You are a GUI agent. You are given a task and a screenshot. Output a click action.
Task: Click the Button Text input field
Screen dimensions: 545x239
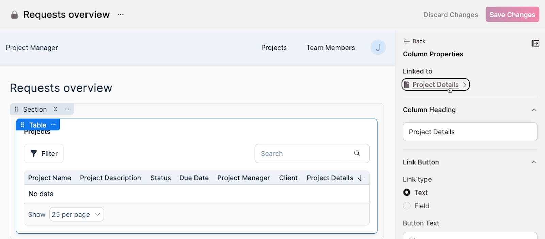[470, 235]
